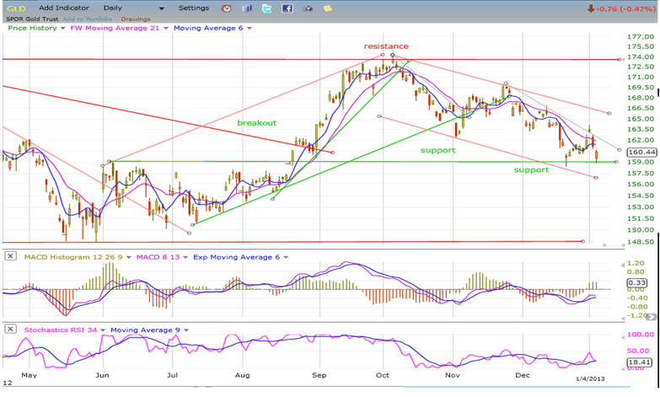This screenshot has height=397, width=660.
Task: Click the bar chart compare icon
Action: click(246, 8)
